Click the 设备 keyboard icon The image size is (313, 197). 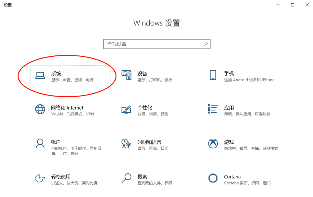tap(127, 75)
